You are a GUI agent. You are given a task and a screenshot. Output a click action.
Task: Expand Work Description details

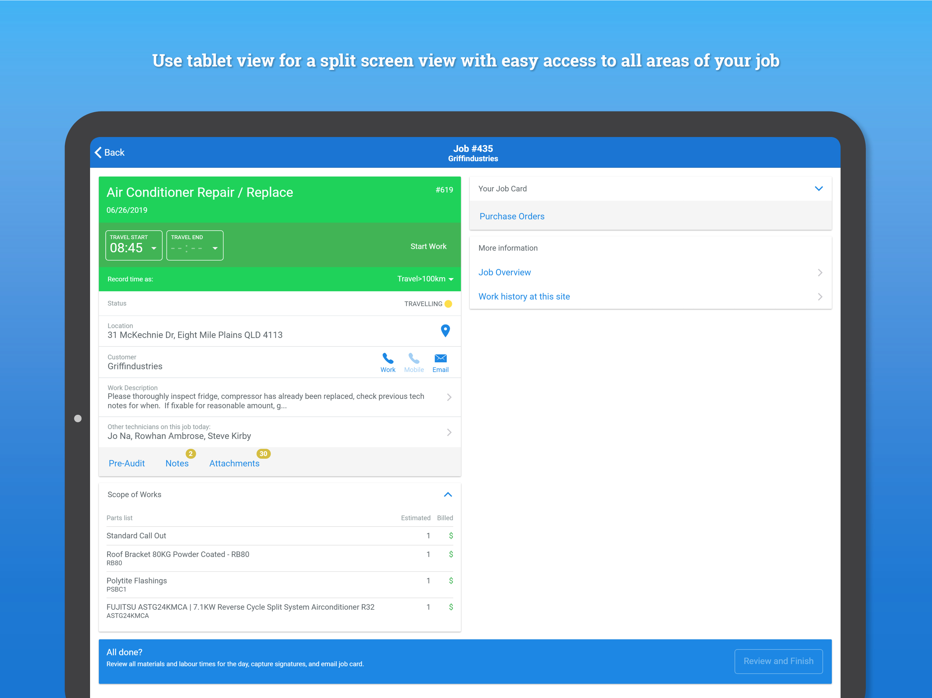coord(279,397)
